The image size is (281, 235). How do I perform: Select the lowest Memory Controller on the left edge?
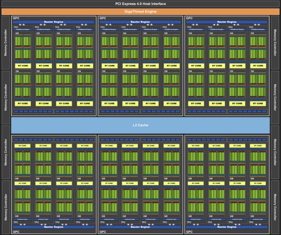pyautogui.click(x=6, y=207)
